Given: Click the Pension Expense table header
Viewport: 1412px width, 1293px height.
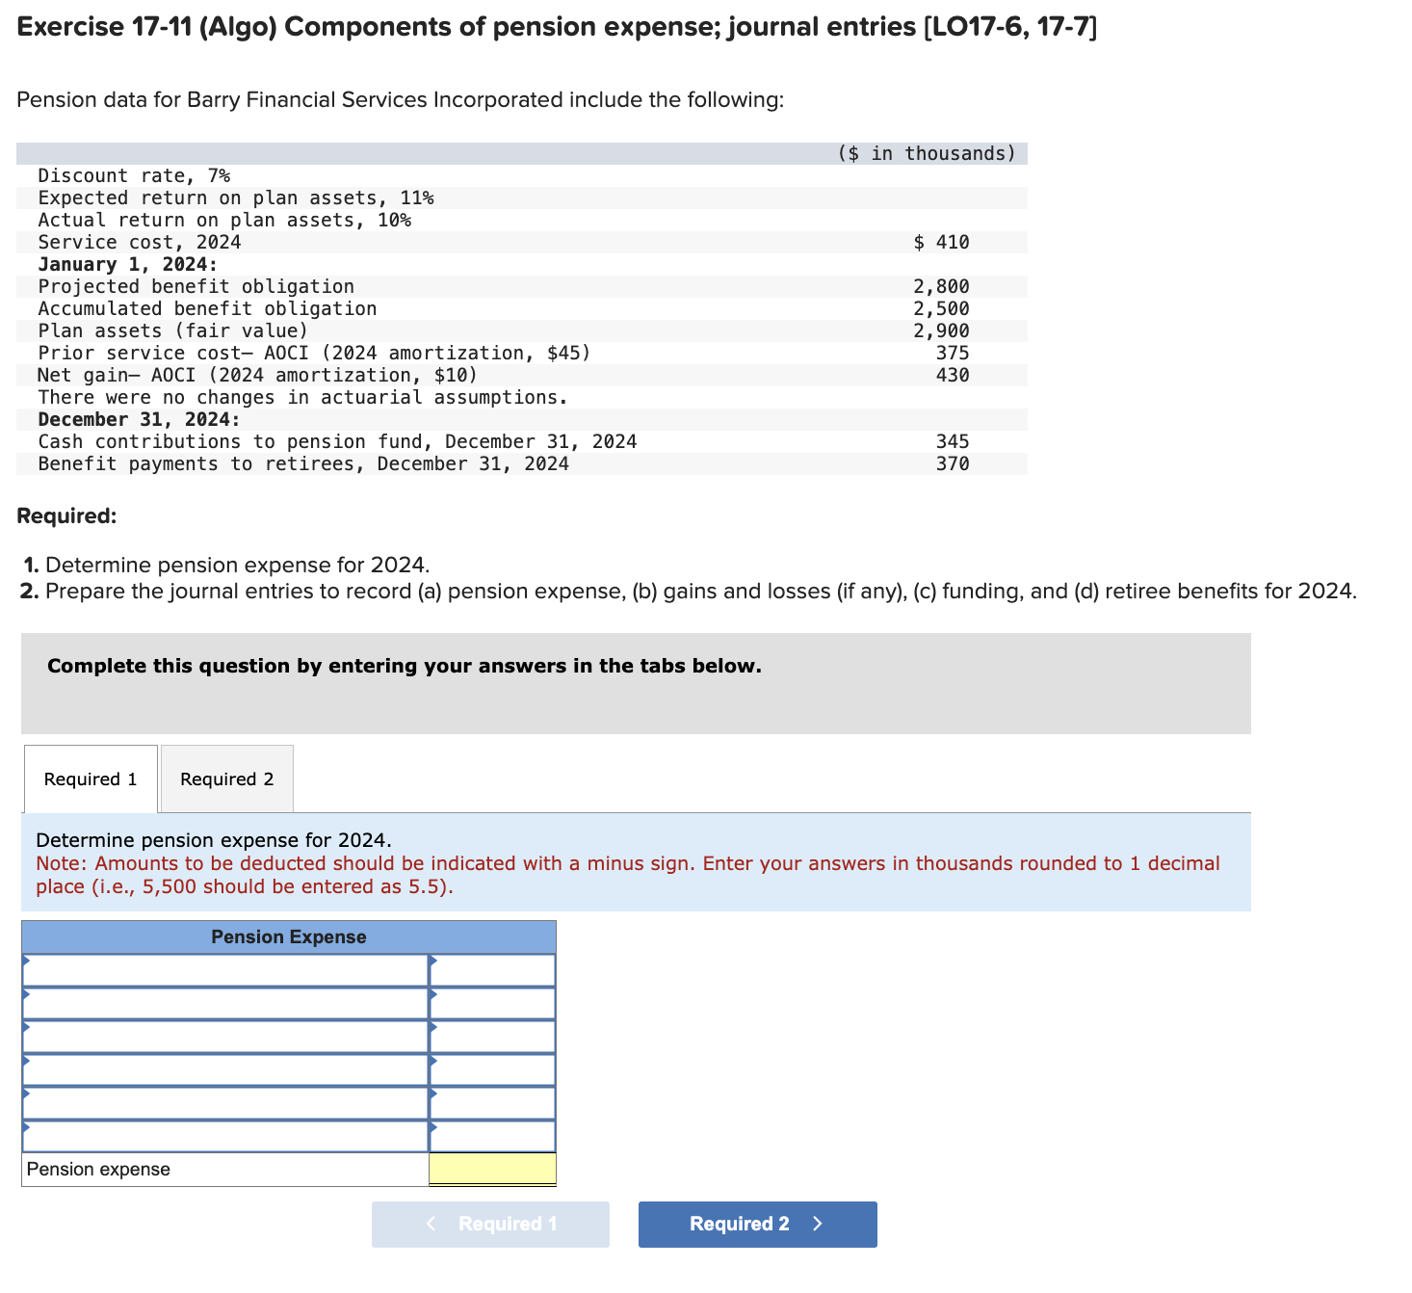Looking at the screenshot, I should click(x=288, y=937).
